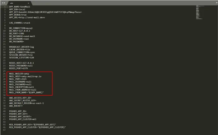Click the AWS_SECRET_ACCESS_KEY= line
The image size is (218, 135).
23,101
